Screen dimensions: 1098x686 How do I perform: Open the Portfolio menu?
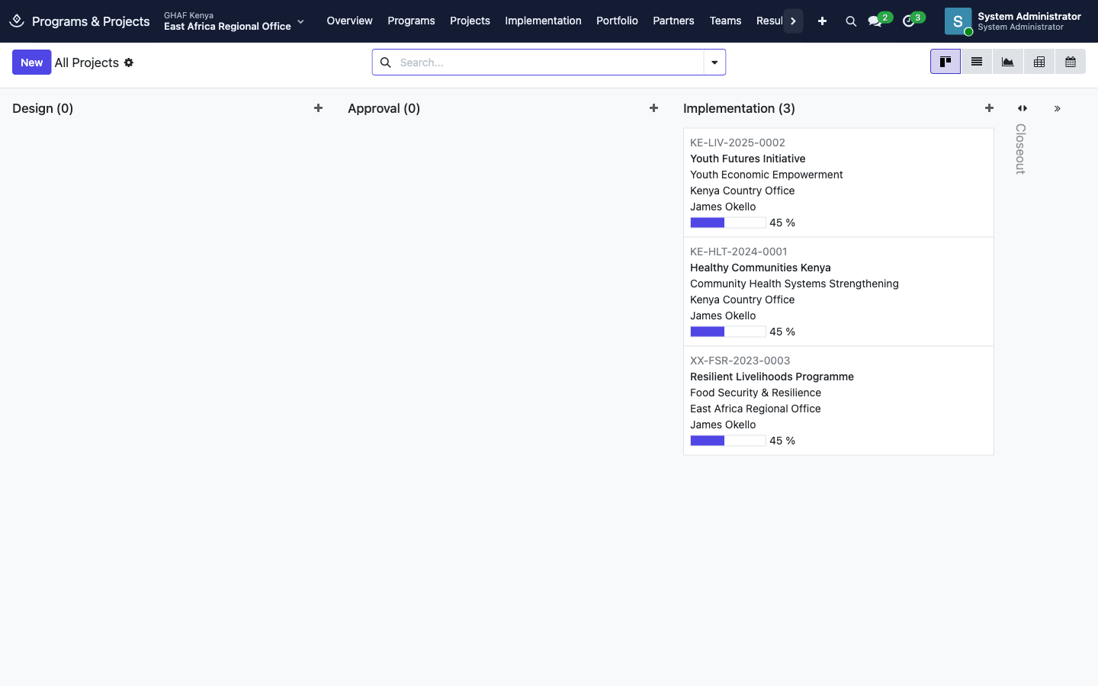pyautogui.click(x=617, y=21)
